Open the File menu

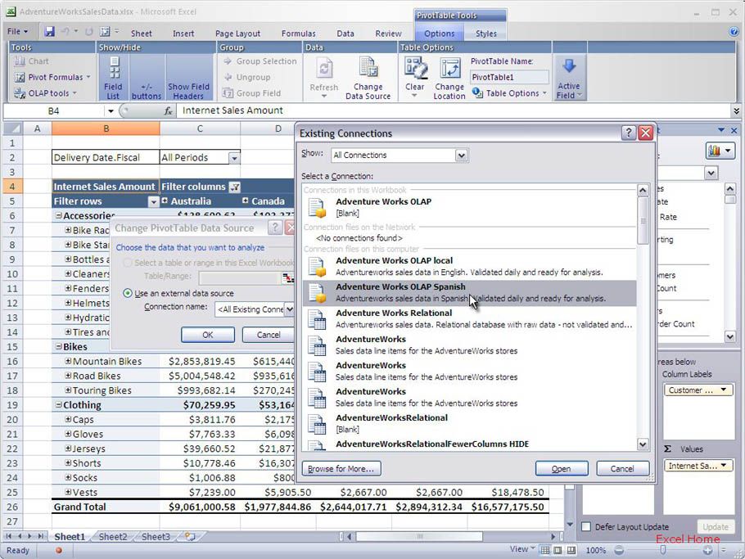tap(17, 32)
